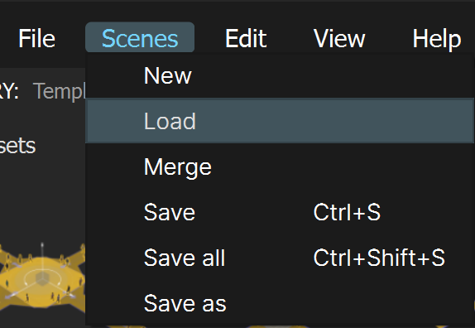Click the gray cube gizmo in thumbnail
475x328 pixels.
tap(42, 278)
